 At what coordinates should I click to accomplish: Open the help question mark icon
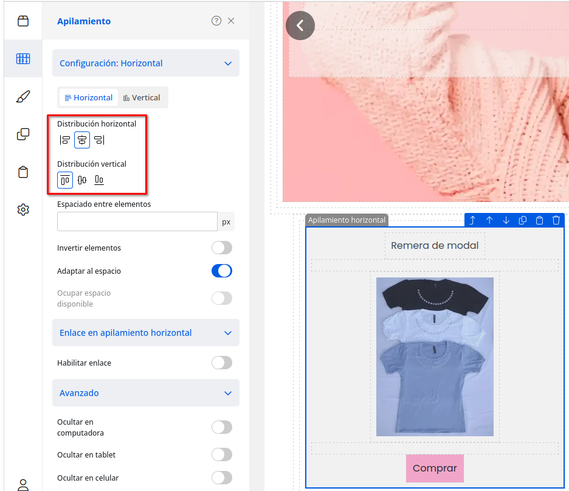216,21
